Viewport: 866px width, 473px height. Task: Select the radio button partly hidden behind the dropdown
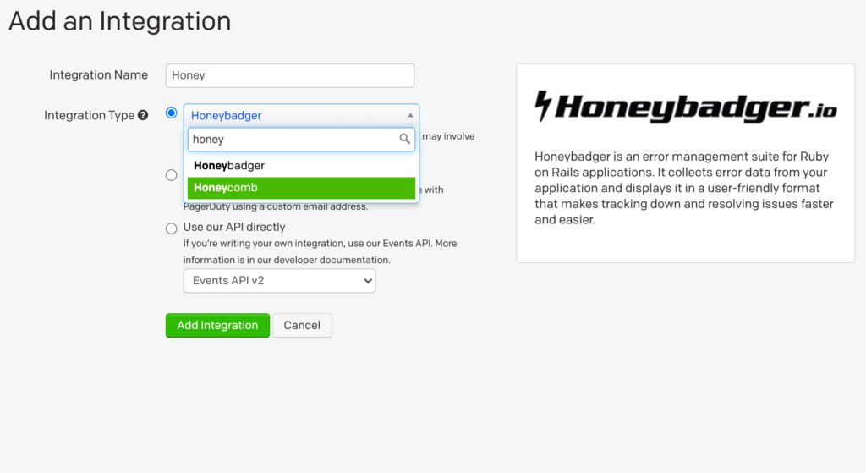172,175
